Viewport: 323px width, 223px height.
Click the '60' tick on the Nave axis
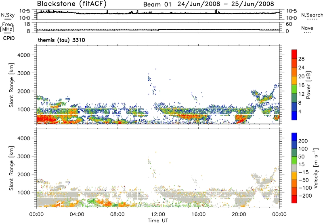tap(289, 24)
